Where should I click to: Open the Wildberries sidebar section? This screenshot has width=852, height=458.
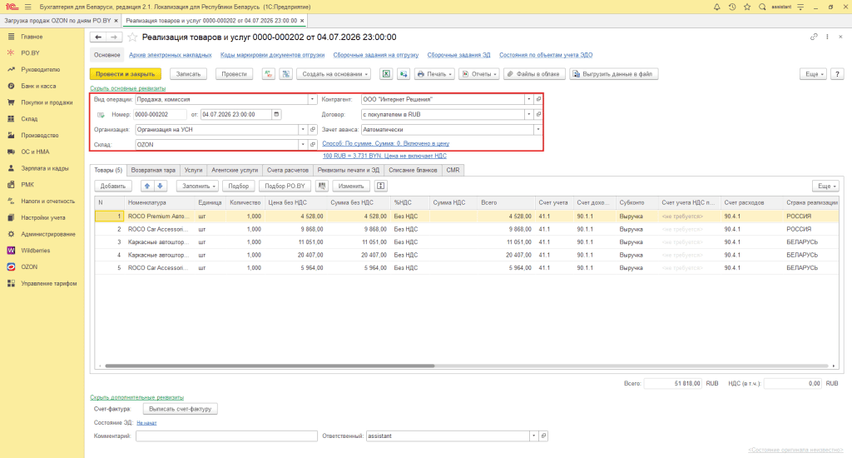35,250
